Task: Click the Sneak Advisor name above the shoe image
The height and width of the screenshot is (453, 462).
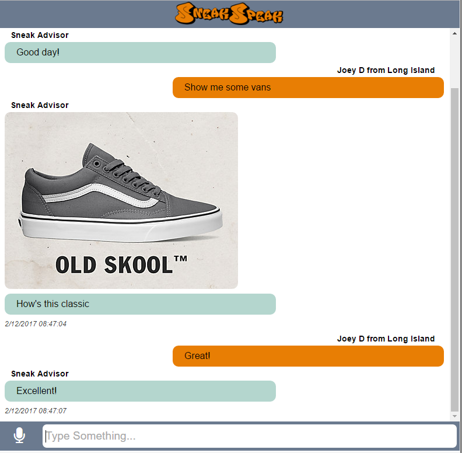Action: (40, 105)
